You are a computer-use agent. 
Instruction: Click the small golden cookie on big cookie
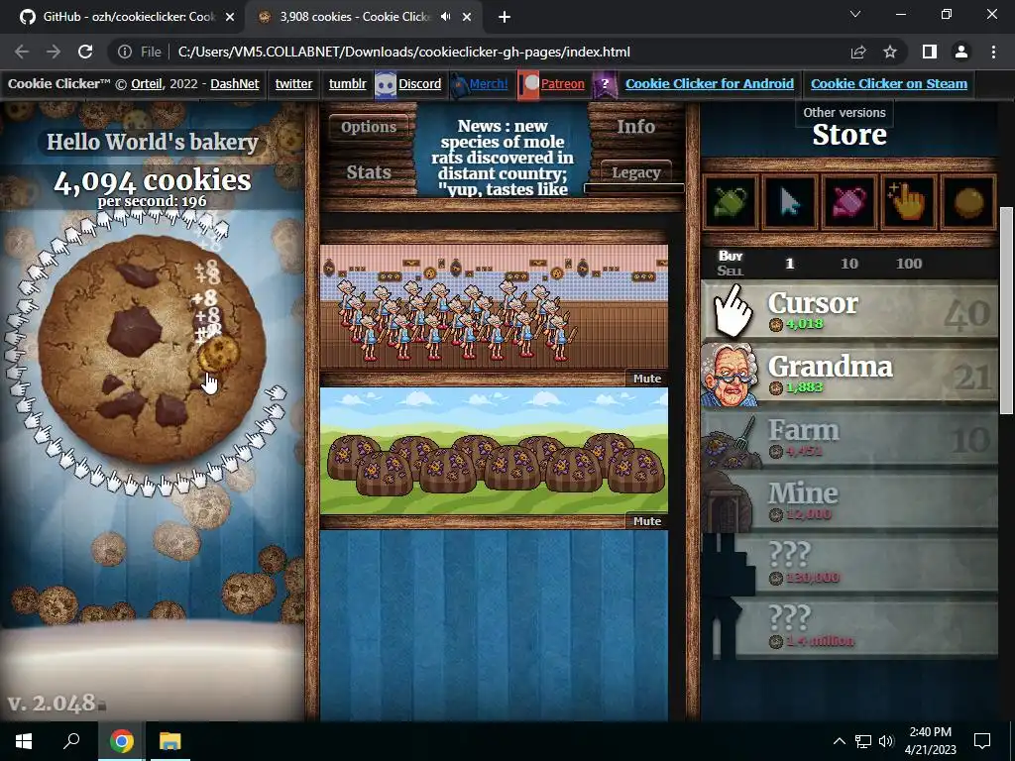click(218, 354)
